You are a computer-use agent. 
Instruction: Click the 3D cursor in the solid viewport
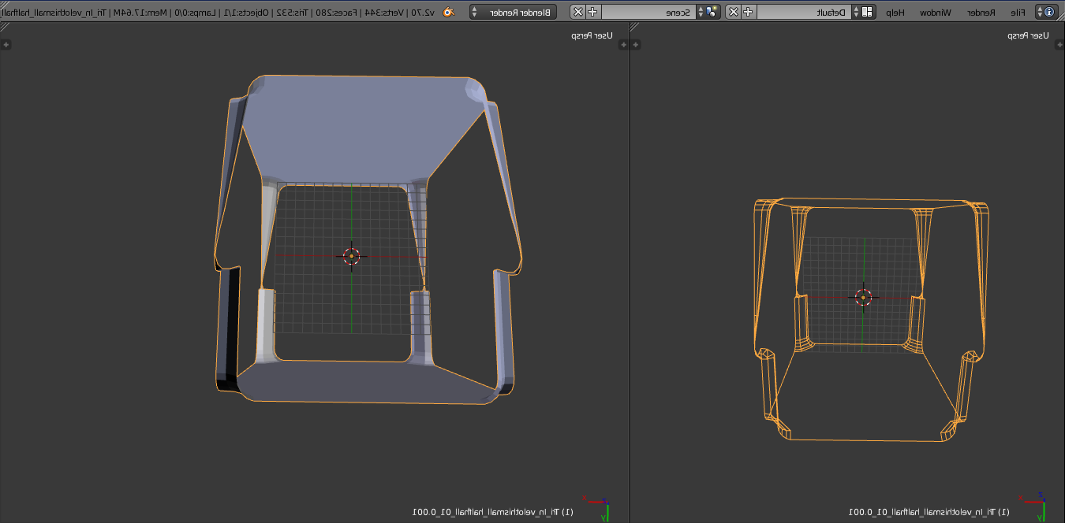352,256
